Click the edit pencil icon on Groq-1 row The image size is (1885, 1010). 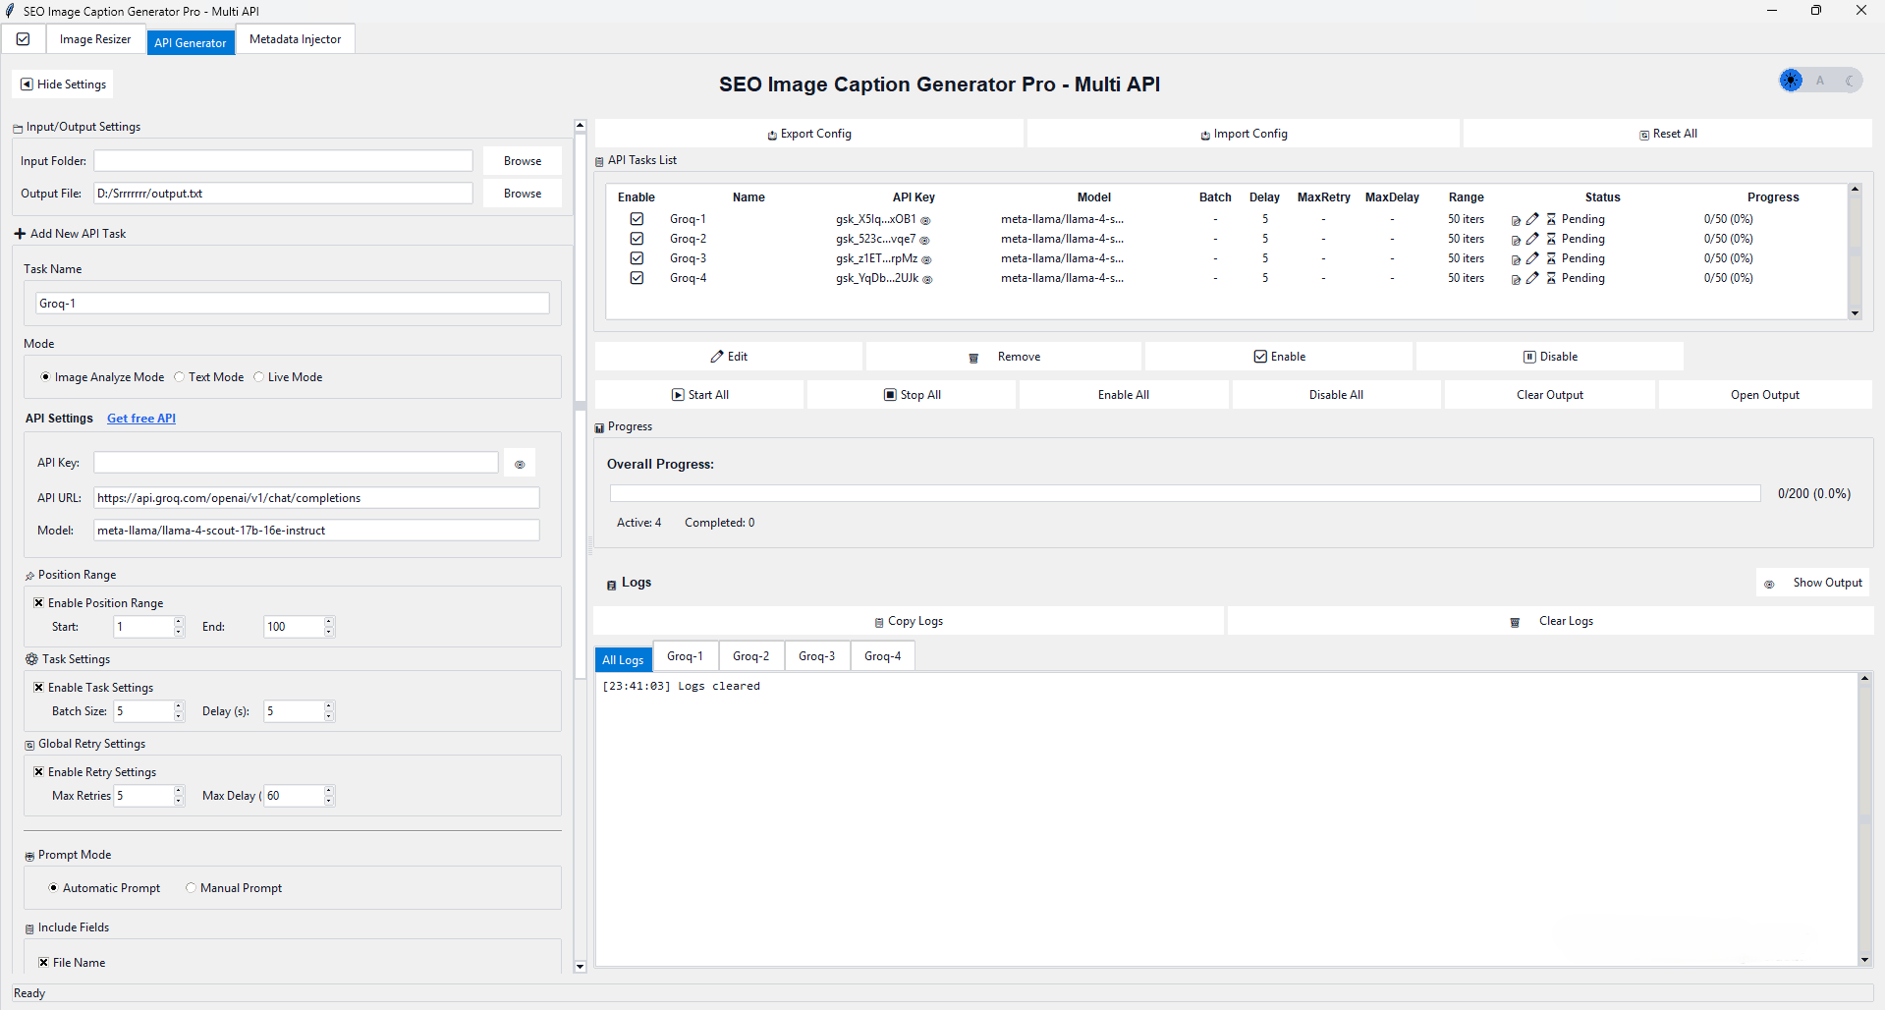coord(1531,219)
